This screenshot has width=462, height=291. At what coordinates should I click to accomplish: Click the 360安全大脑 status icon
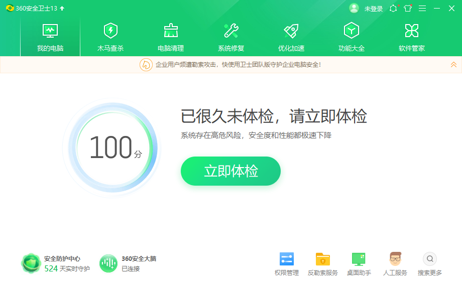pyautogui.click(x=108, y=262)
